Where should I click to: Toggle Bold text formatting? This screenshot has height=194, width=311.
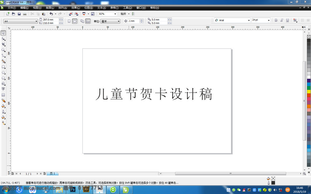coord(276,20)
